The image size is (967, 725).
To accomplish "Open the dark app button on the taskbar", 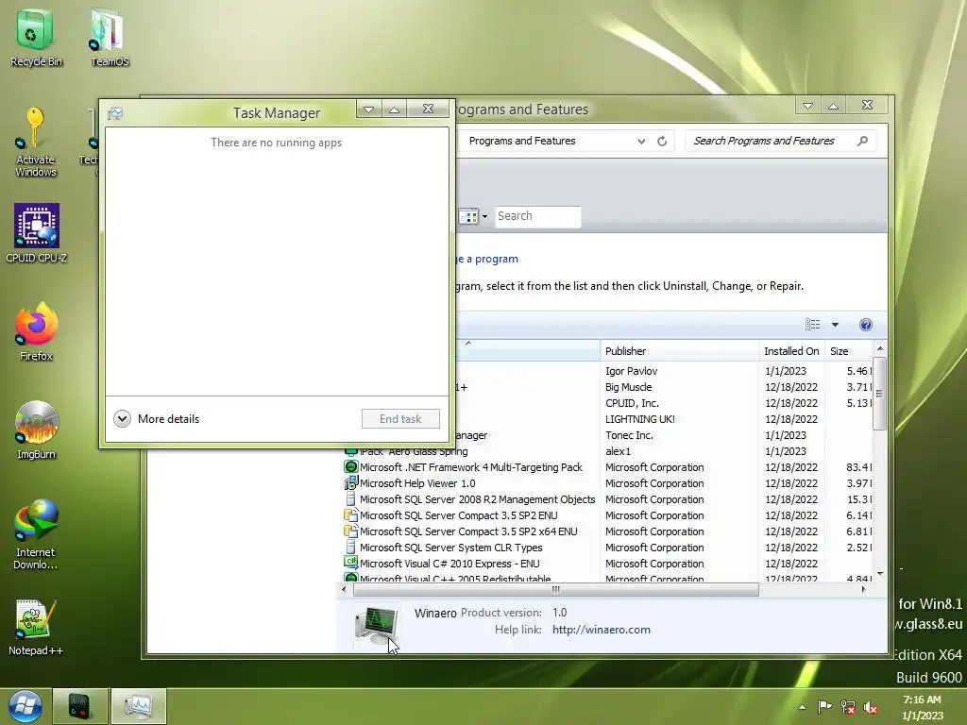I will [80, 706].
